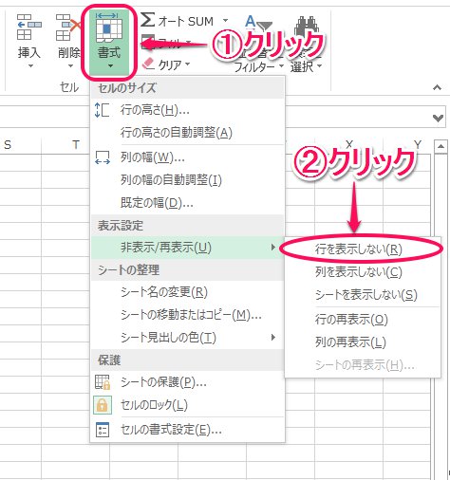Select シートの保護(P)... menu item
450x480 pixels.
pyautogui.click(x=188, y=382)
